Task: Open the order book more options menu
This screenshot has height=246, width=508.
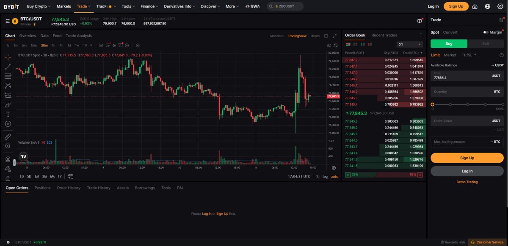Action: [x=421, y=35]
